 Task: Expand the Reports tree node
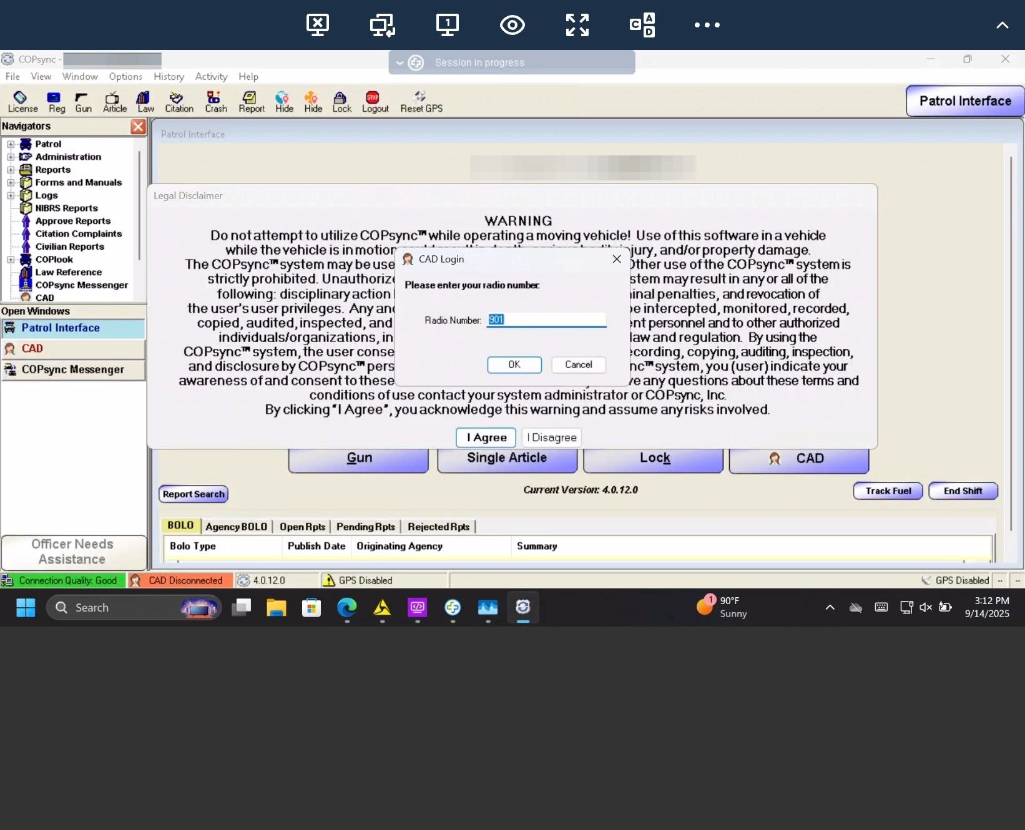coord(11,170)
